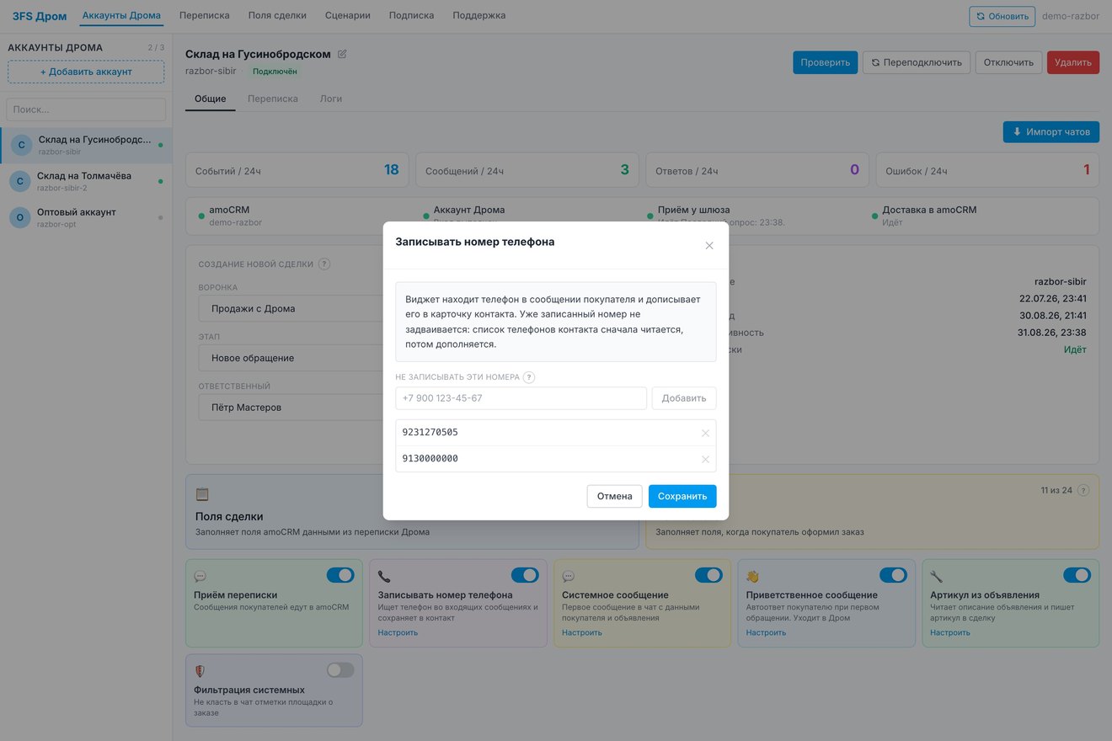Click help icon next to 11 из 24
The width and height of the screenshot is (1112, 741).
tap(1083, 490)
